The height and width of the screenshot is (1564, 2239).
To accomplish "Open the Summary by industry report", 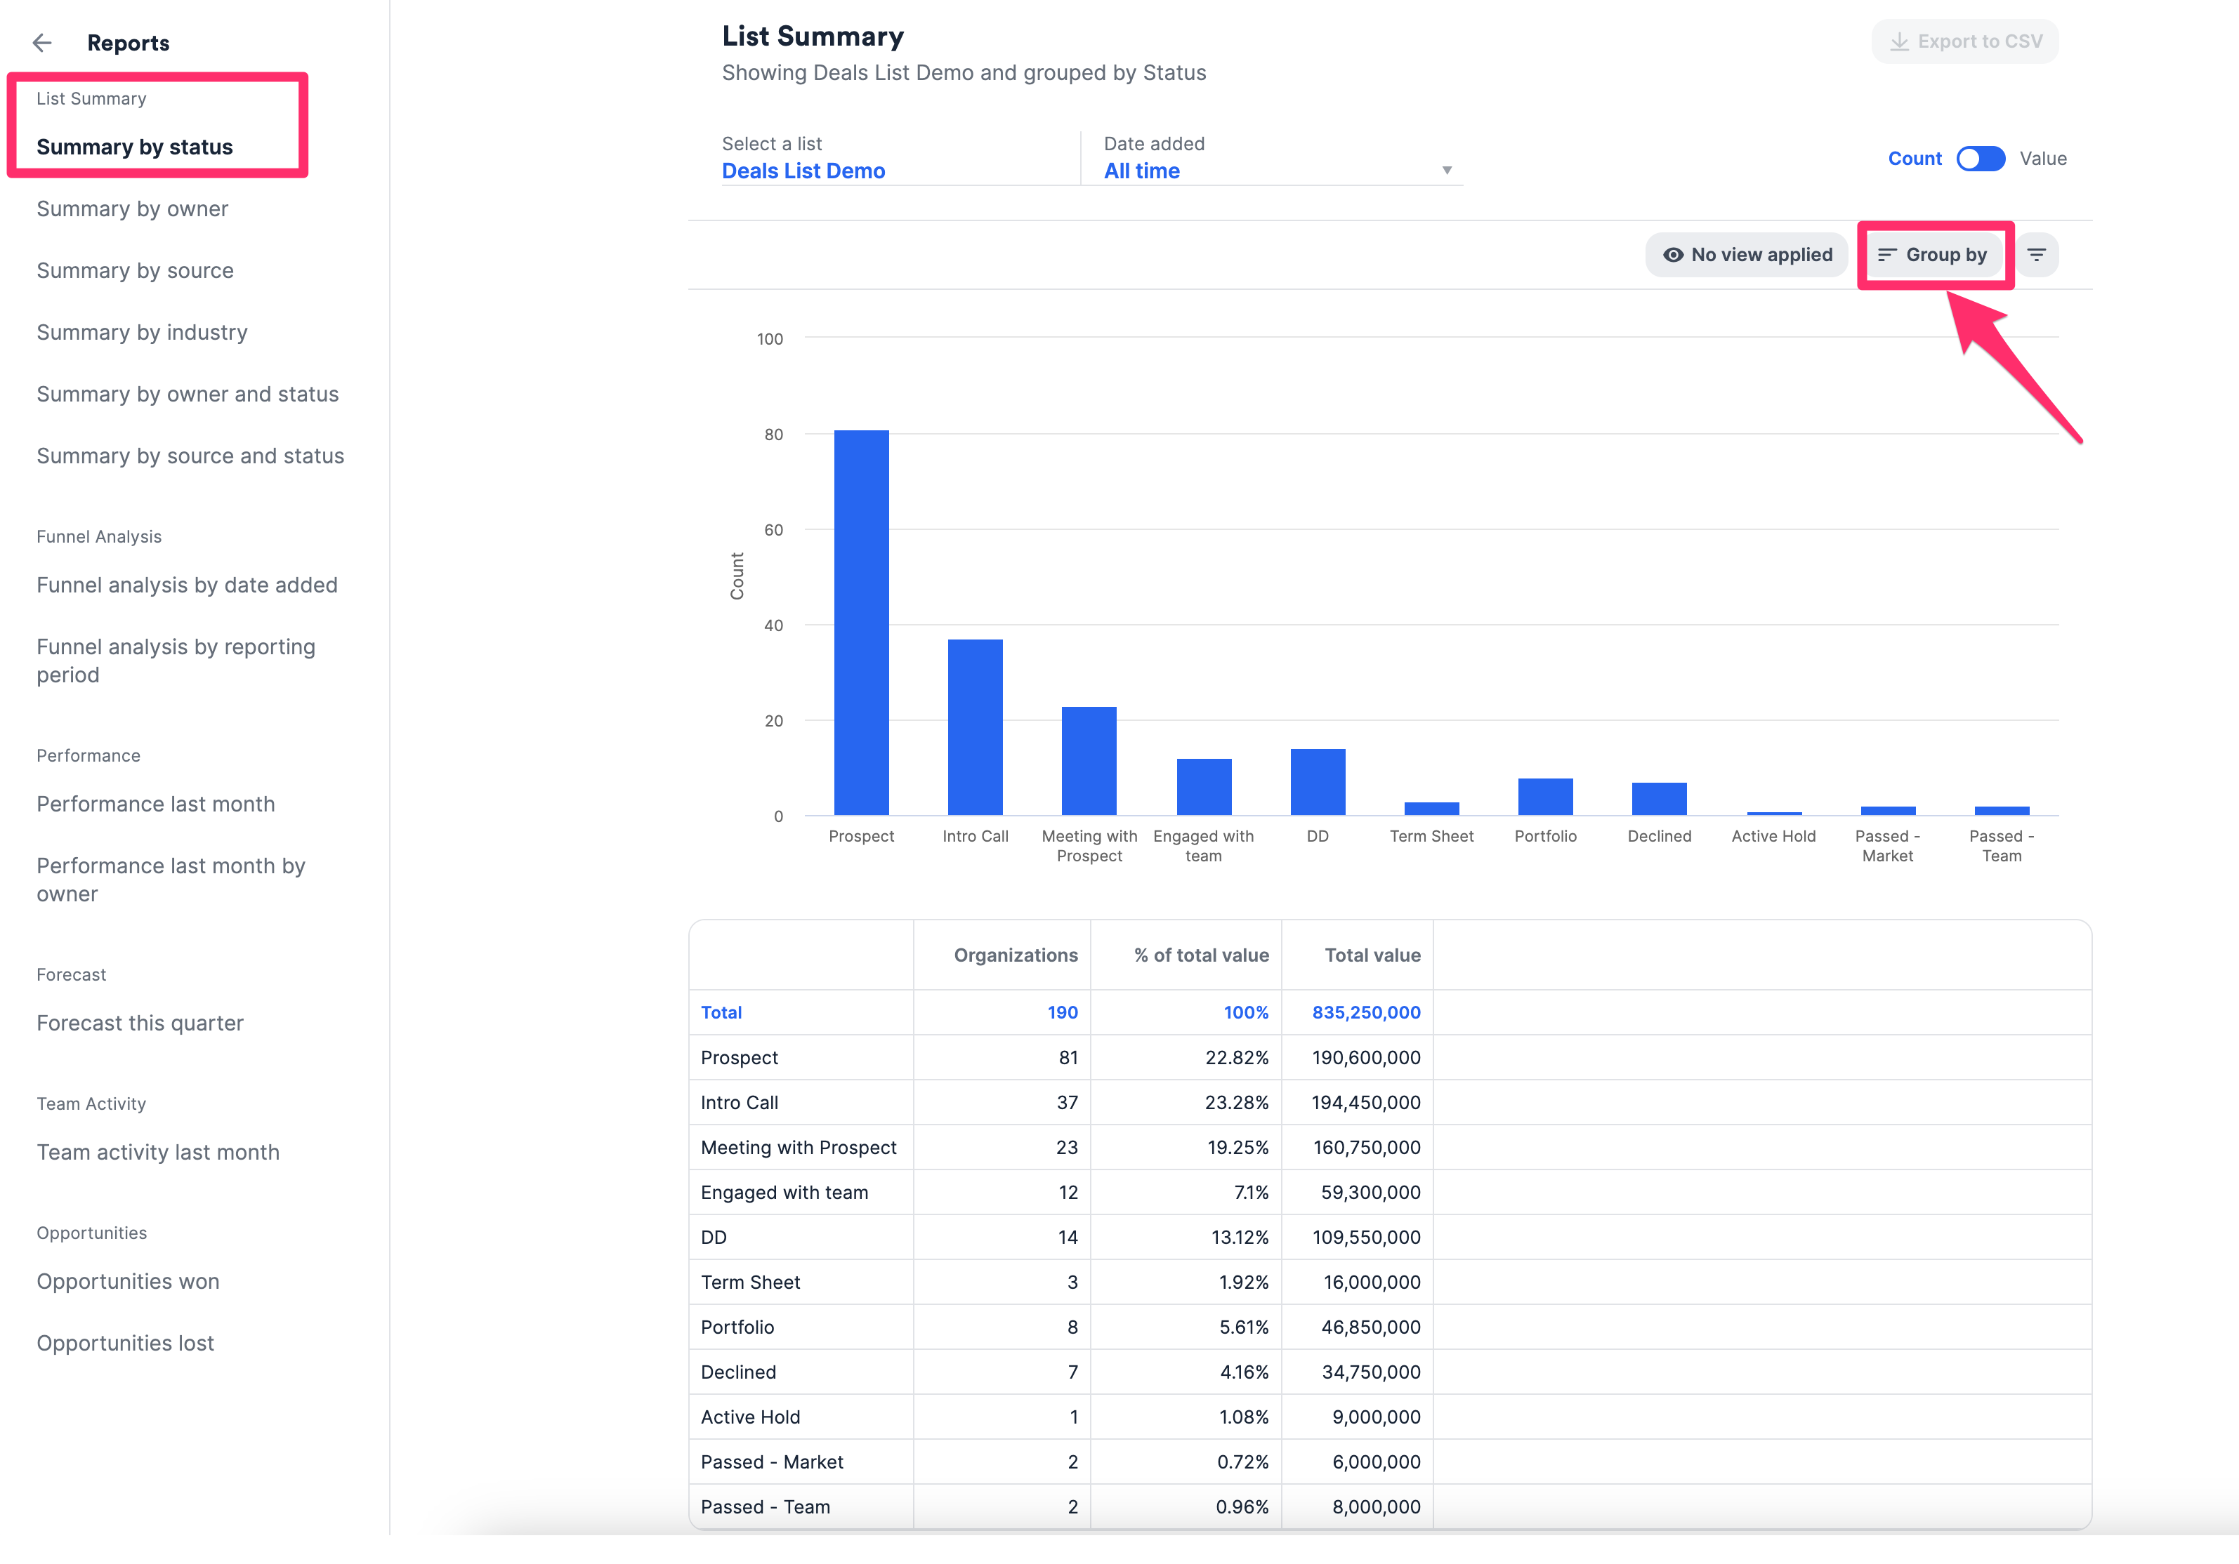I will tap(141, 332).
